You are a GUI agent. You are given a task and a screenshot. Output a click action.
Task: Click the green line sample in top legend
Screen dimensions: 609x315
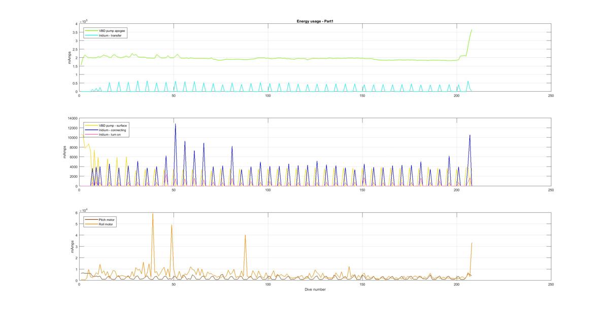(x=90, y=30)
